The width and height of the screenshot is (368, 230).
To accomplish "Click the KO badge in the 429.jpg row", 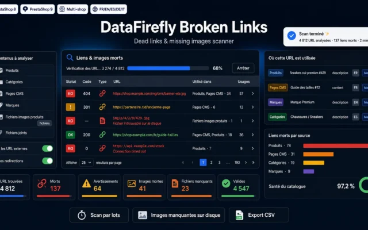I will point(70,121).
